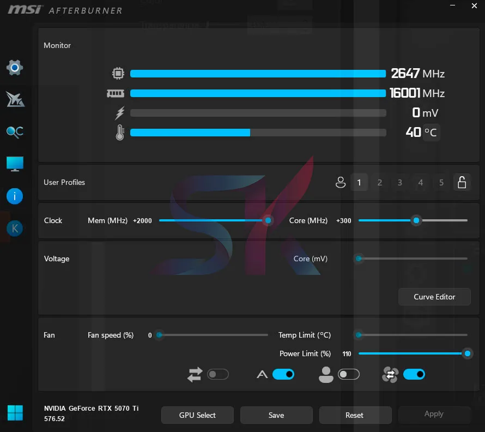
Task: Open settings with the gear sidebar icon
Action: [x=15, y=68]
